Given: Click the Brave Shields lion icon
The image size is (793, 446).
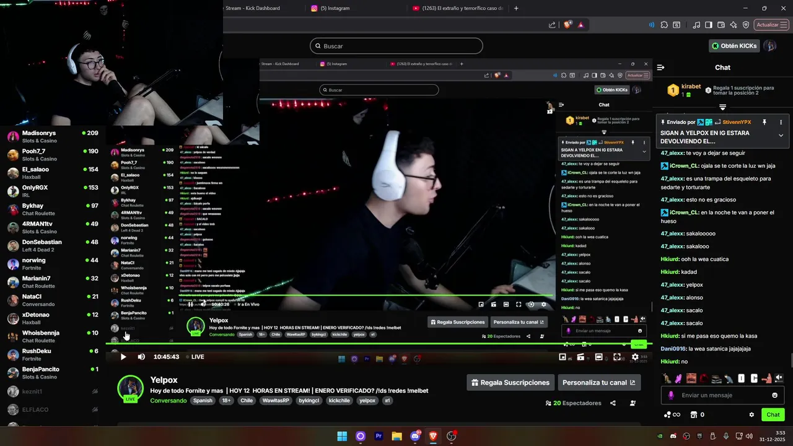Looking at the screenshot, I should coord(567,25).
